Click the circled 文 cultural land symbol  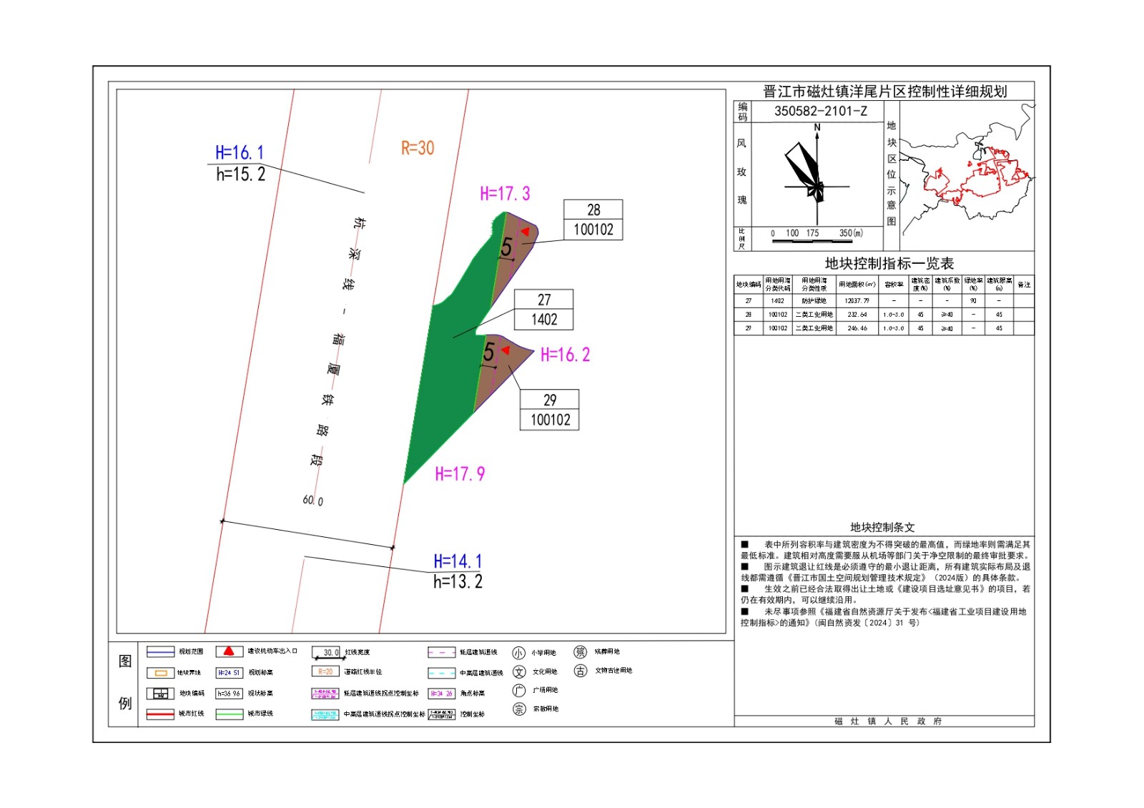click(x=519, y=672)
